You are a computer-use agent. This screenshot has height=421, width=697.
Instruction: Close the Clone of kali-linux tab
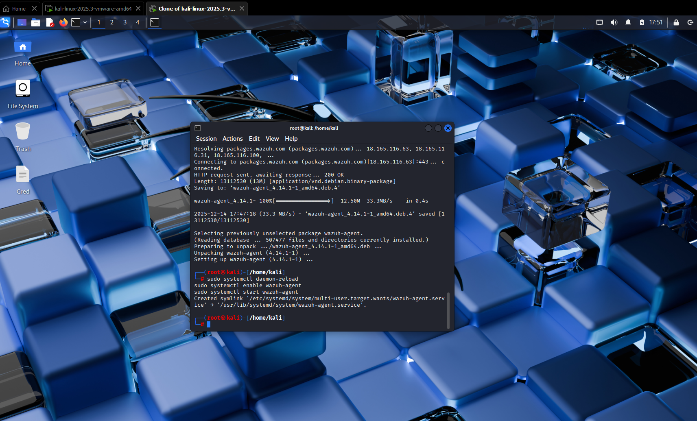tap(242, 9)
